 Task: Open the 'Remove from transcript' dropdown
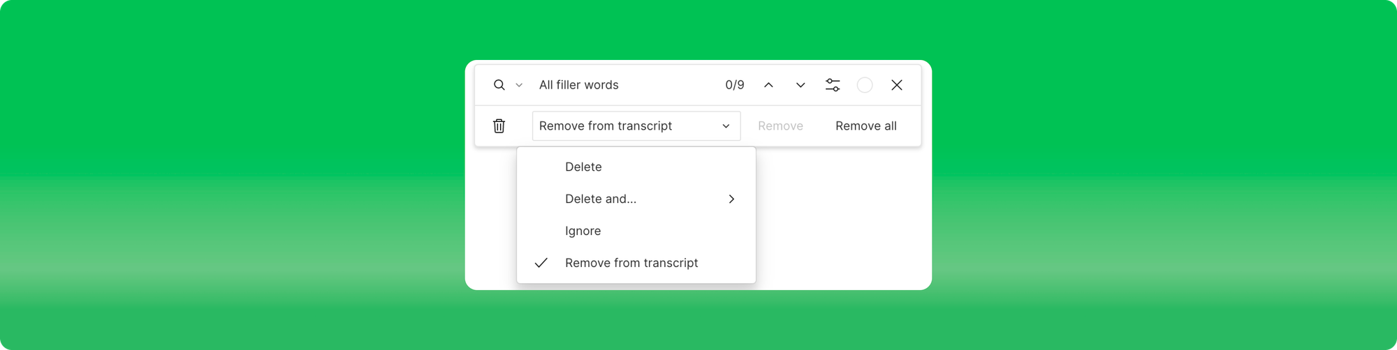[636, 126]
